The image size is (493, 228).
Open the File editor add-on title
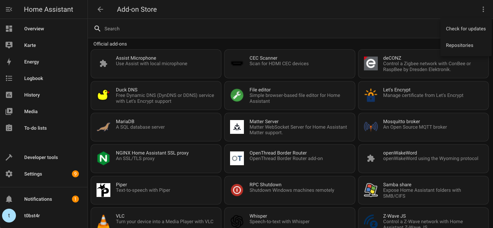260,90
